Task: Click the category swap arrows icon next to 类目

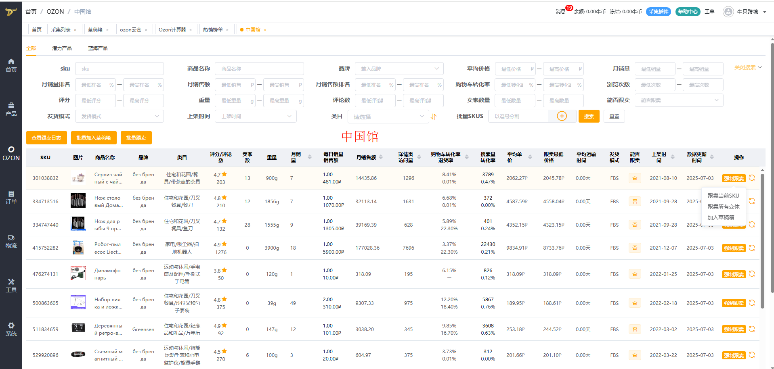Action: pos(434,117)
